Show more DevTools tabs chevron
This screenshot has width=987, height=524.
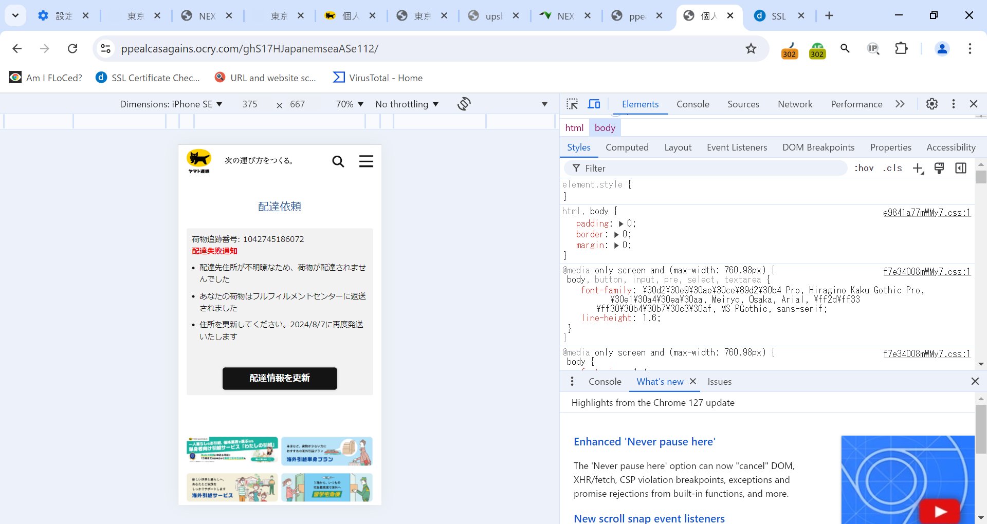coord(900,104)
